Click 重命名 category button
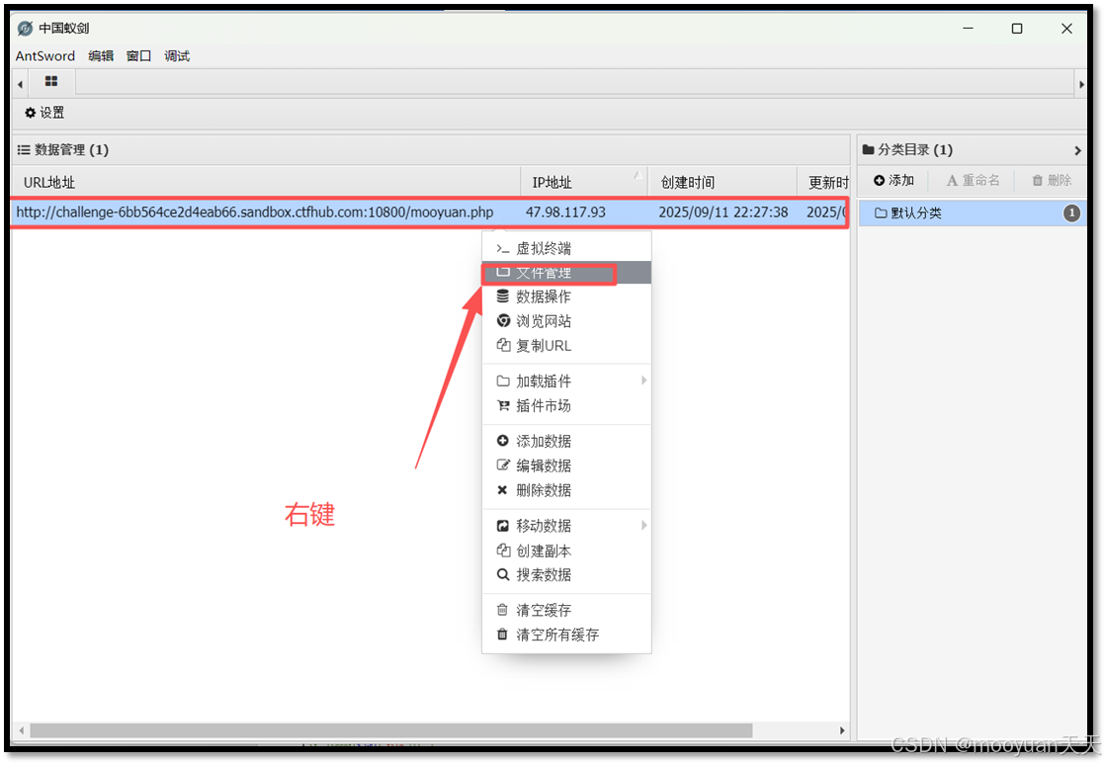The height and width of the screenshot is (765, 1106). 973,181
